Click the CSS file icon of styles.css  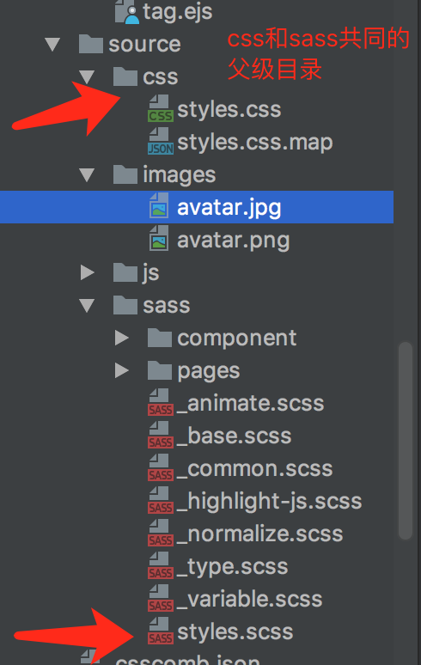click(161, 108)
